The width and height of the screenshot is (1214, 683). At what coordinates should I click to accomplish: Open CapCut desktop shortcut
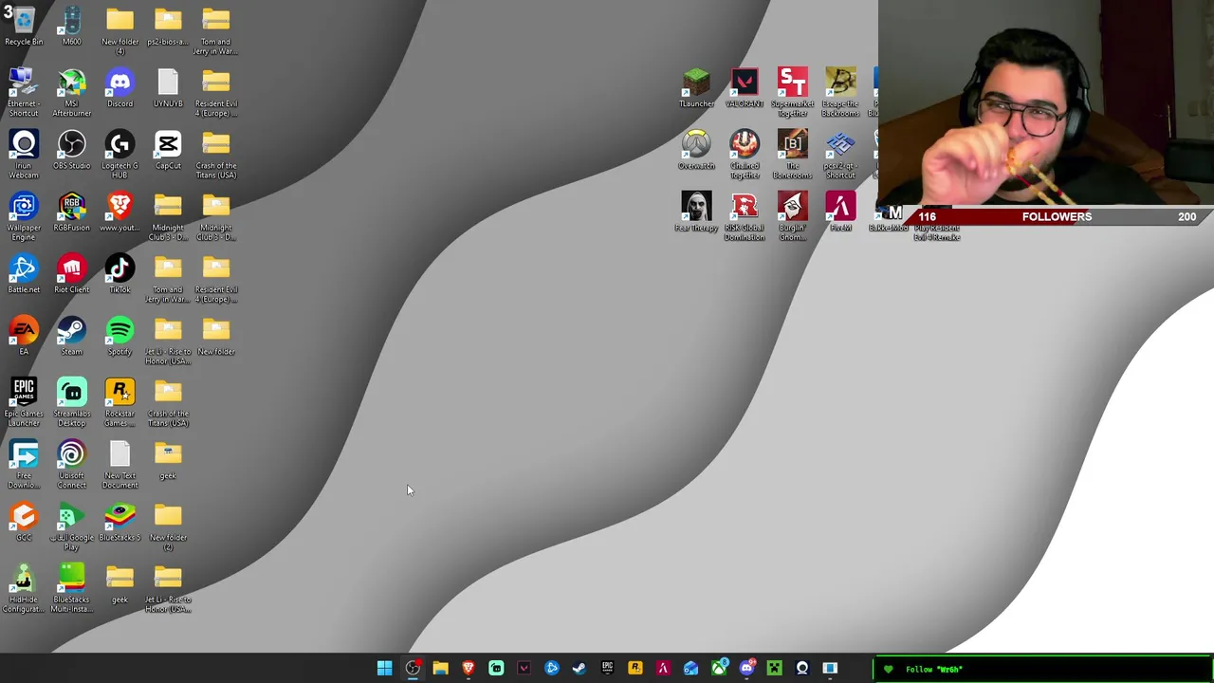(168, 150)
